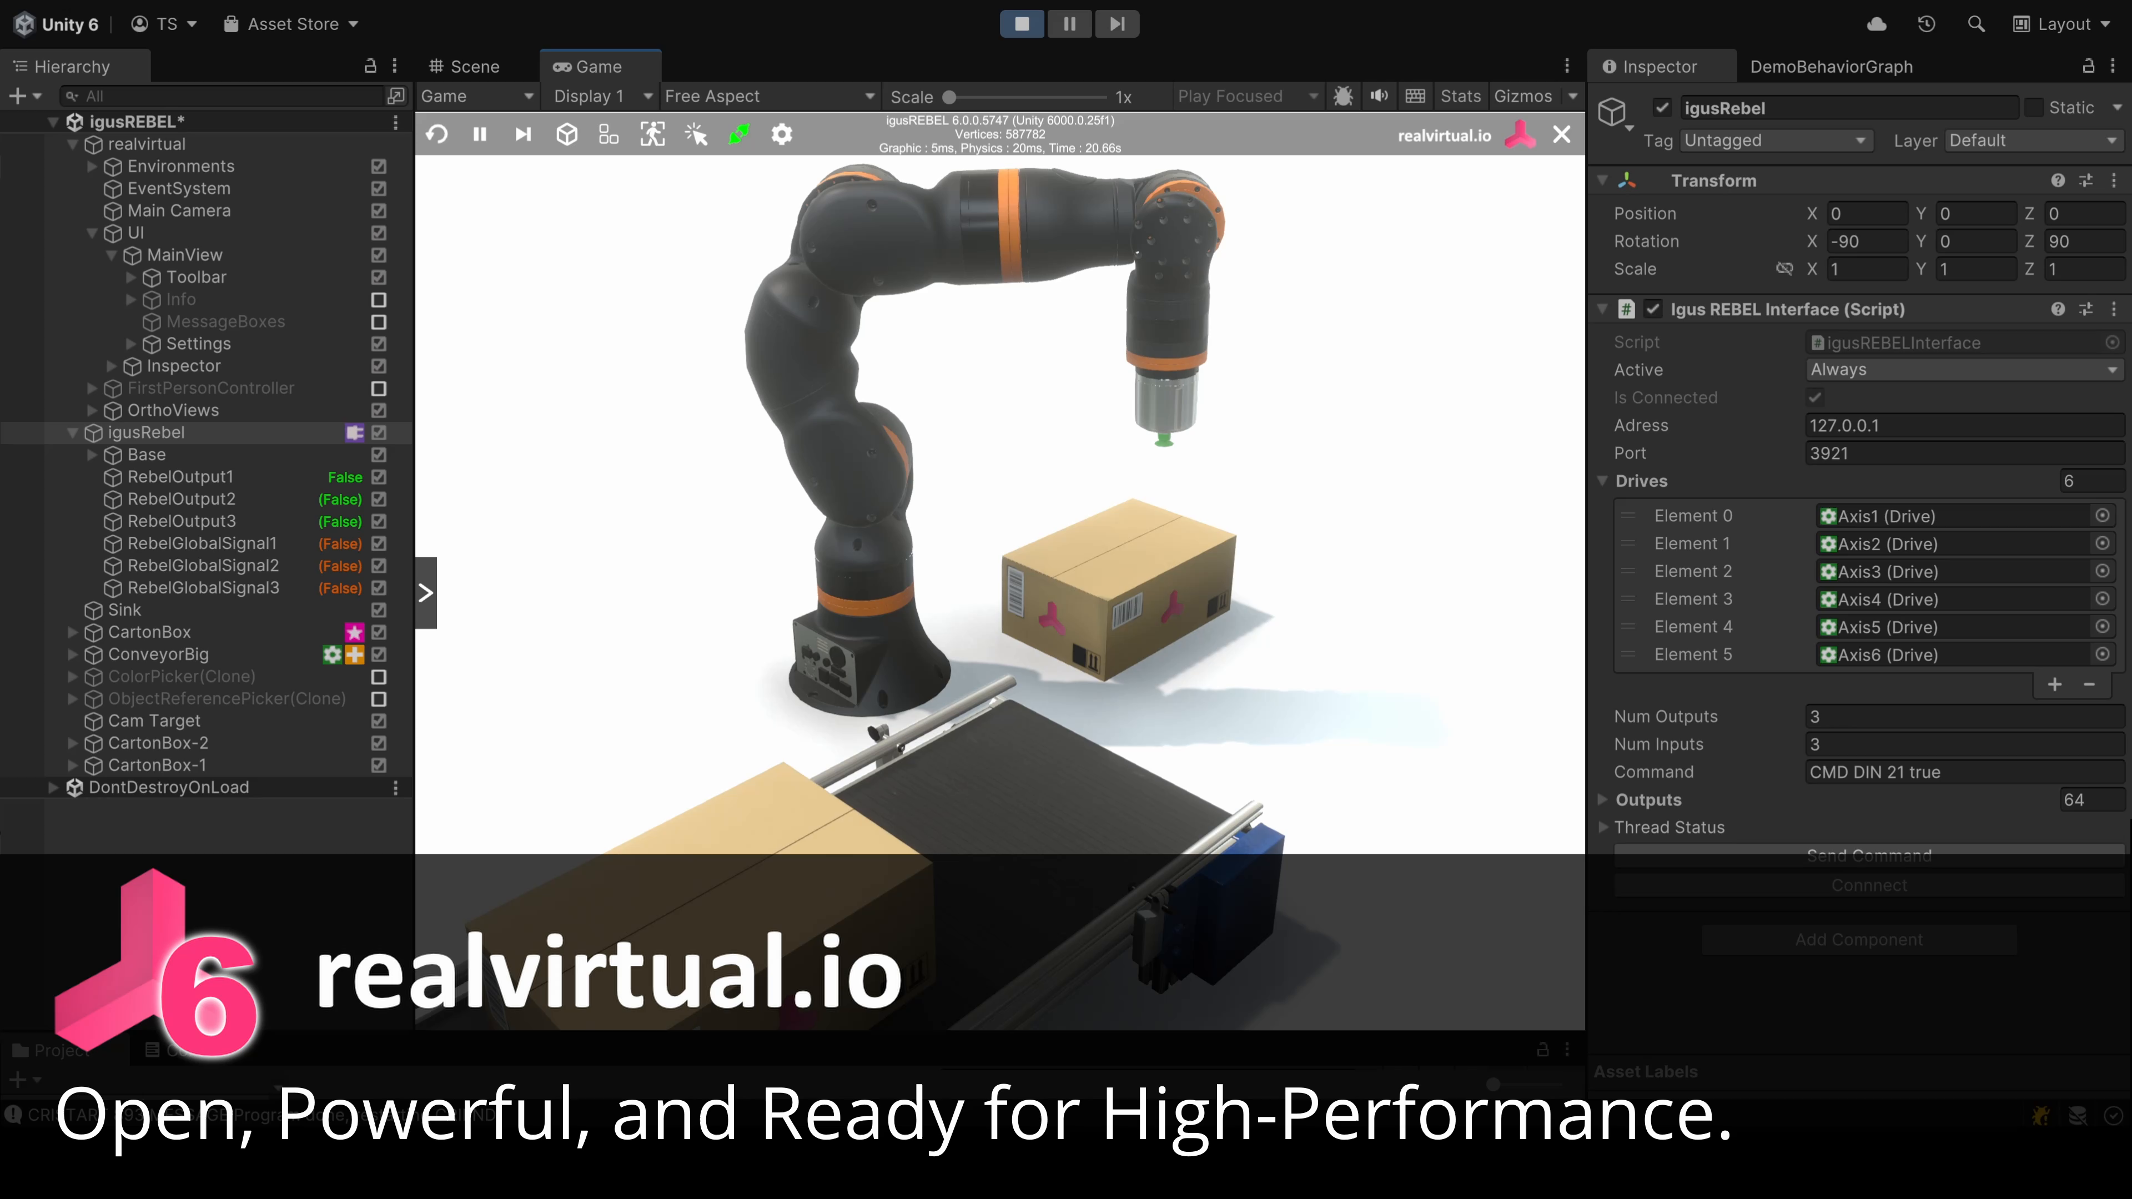Open Transform preset settings icon
The width and height of the screenshot is (2132, 1199).
[x=2086, y=180]
